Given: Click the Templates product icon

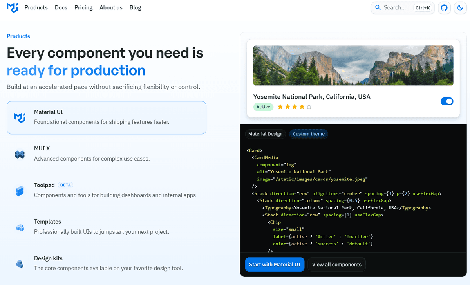Looking at the screenshot, I should [x=20, y=227].
